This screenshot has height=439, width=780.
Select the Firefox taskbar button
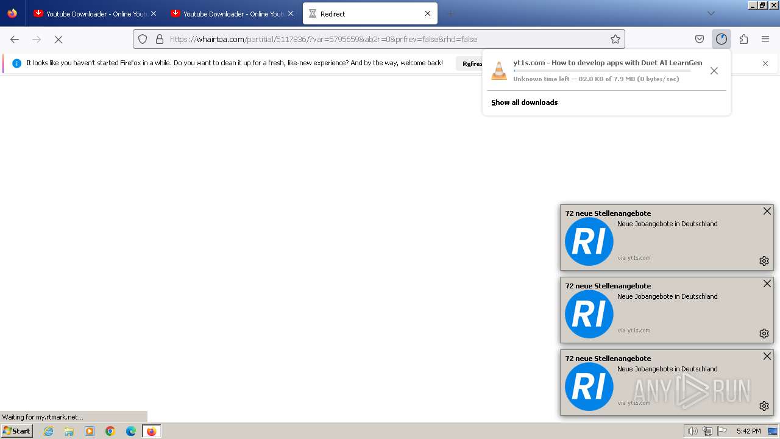(151, 431)
